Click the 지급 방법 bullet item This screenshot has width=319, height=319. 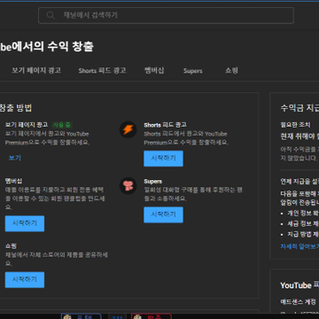tap(303, 234)
